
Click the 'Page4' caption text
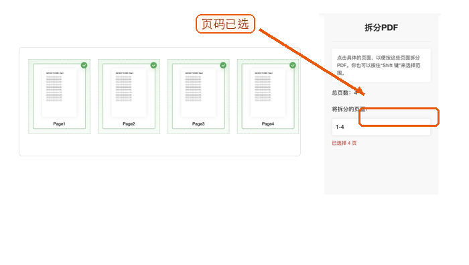click(x=268, y=123)
